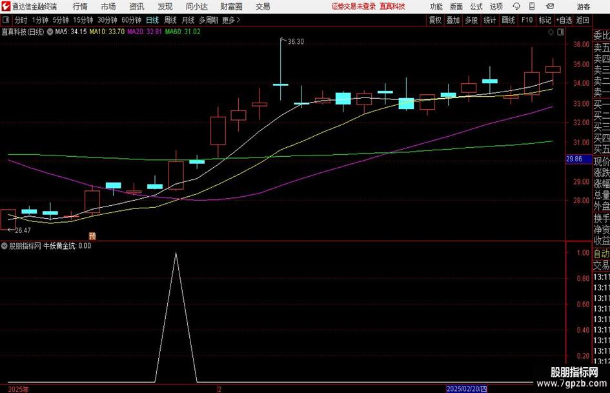
Task: Open the headset customer service icon
Action: click(516, 6)
